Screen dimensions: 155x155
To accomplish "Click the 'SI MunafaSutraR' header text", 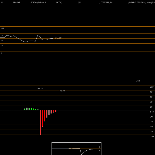I will pos(38,2).
